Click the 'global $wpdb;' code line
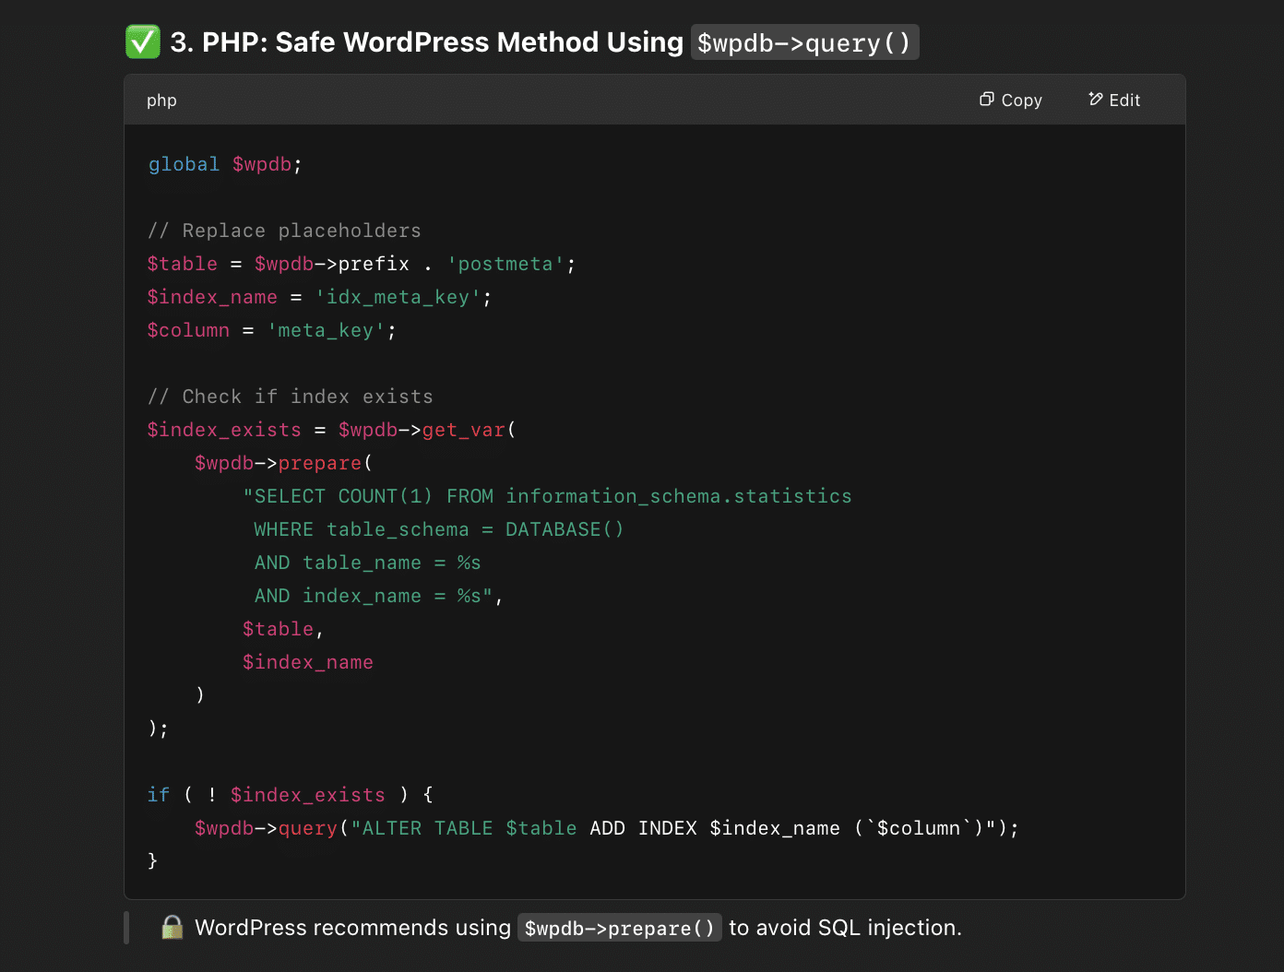Viewport: 1284px width, 972px height. [x=225, y=164]
